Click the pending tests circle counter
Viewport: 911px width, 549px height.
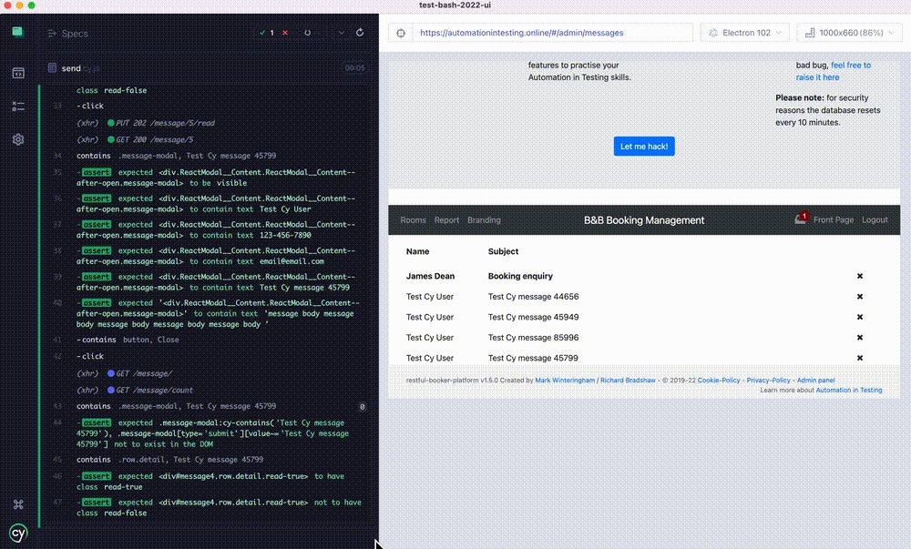[307, 33]
